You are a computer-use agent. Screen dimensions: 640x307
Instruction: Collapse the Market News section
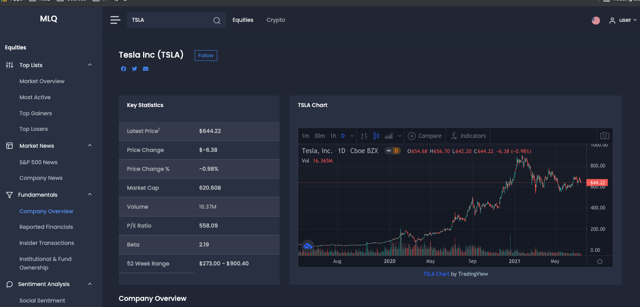click(x=90, y=146)
